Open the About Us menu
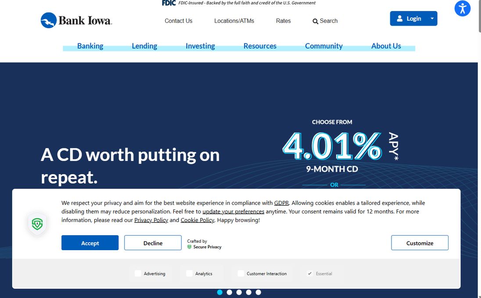Image resolution: width=481 pixels, height=298 pixels. pyautogui.click(x=386, y=46)
